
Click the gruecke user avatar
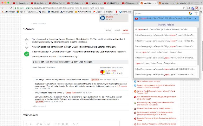point(102,18)
